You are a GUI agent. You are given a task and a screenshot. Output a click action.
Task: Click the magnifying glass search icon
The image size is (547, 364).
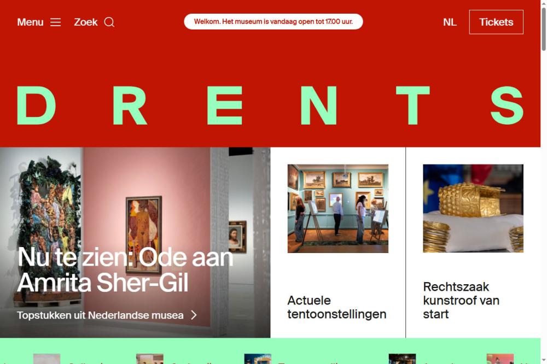click(x=109, y=22)
